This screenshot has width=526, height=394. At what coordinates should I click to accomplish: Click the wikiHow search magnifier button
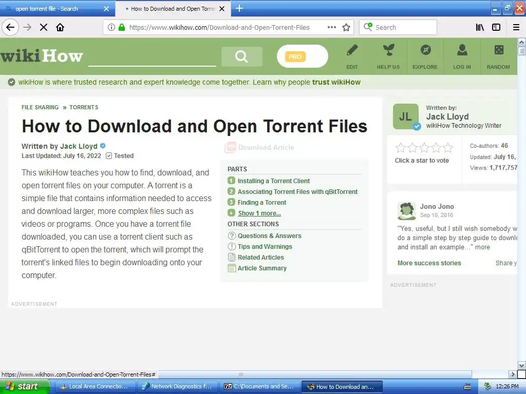[x=241, y=56]
